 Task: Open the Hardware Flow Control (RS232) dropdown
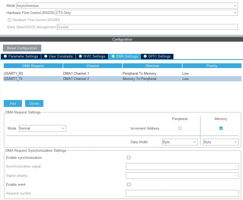pos(146,13)
